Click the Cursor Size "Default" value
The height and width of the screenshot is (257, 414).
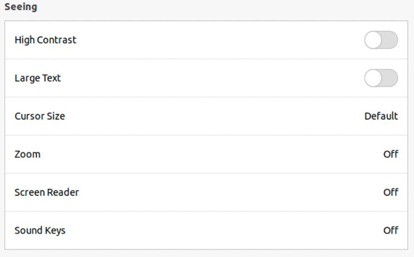pos(381,116)
